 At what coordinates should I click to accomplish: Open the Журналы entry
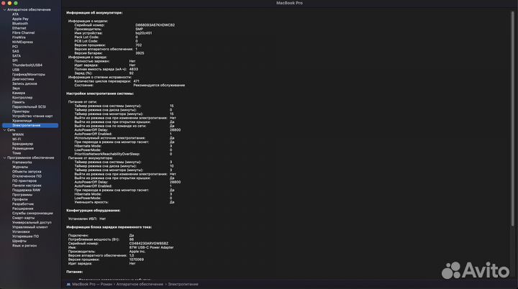[x=20, y=167]
